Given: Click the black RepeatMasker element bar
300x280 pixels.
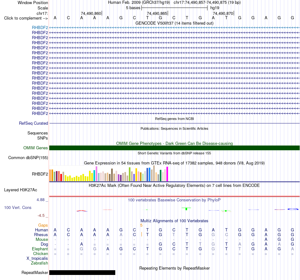Looking at the screenshot, I should point(82,272).
